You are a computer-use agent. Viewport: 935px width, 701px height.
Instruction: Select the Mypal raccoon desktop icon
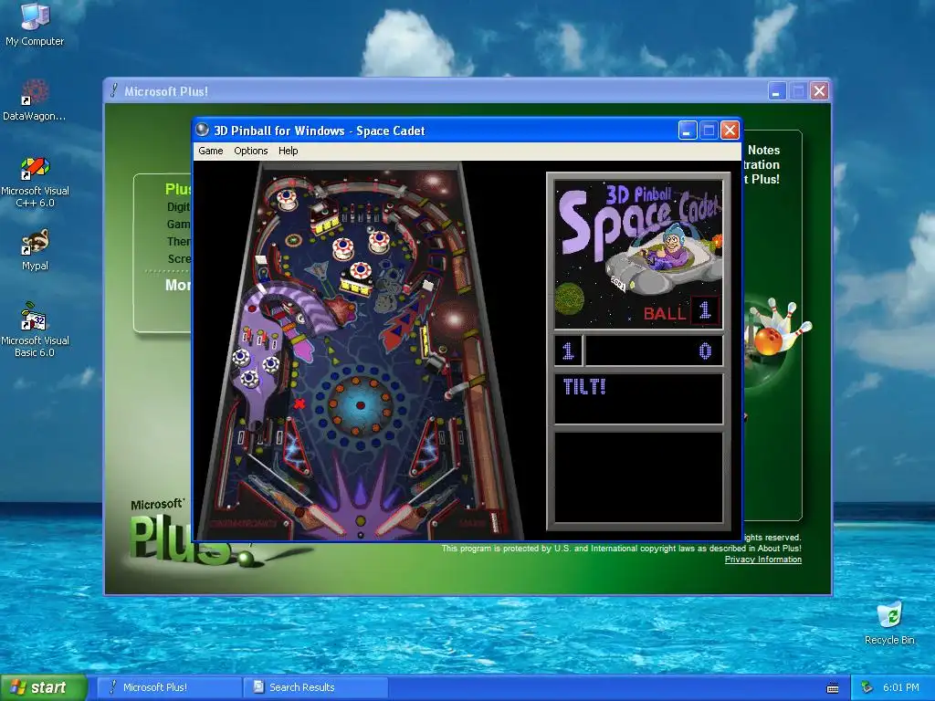click(x=35, y=250)
